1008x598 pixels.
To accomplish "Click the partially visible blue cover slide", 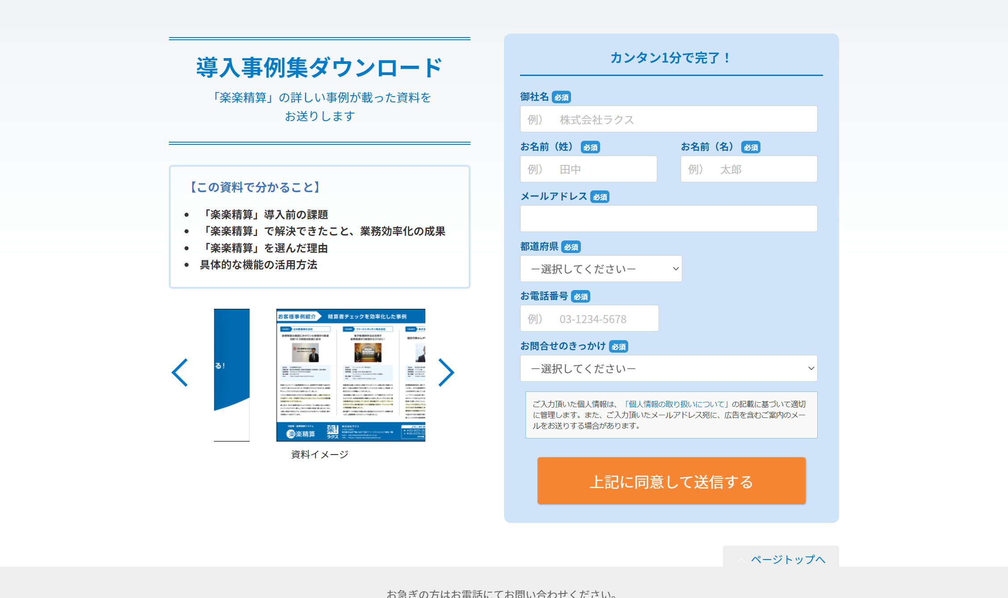I will point(231,375).
